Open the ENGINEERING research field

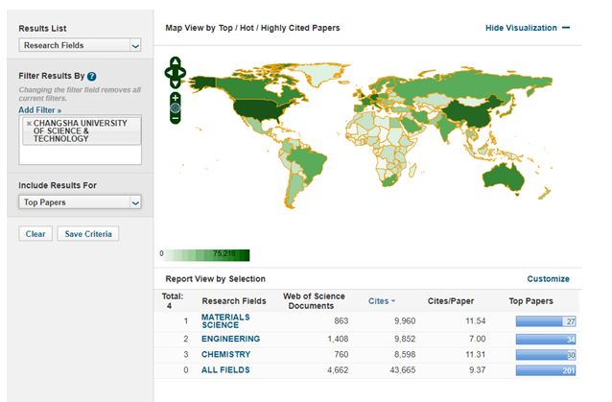tap(230, 339)
